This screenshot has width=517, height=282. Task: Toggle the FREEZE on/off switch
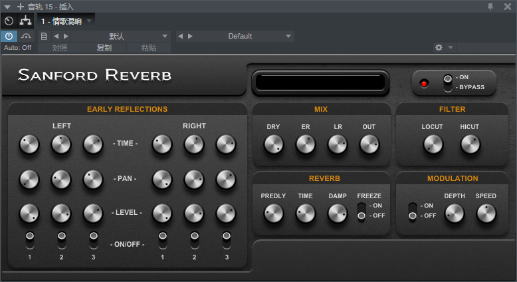(362, 211)
